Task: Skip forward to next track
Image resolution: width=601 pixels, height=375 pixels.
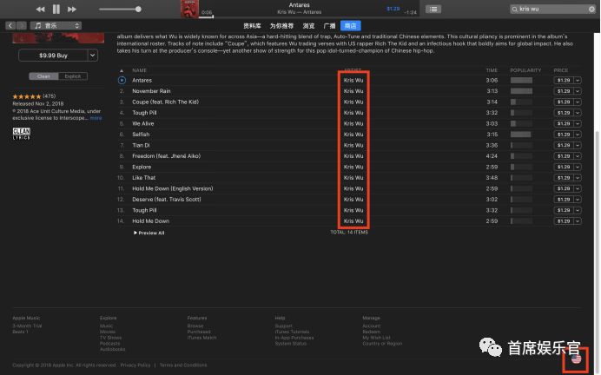Action: point(72,10)
